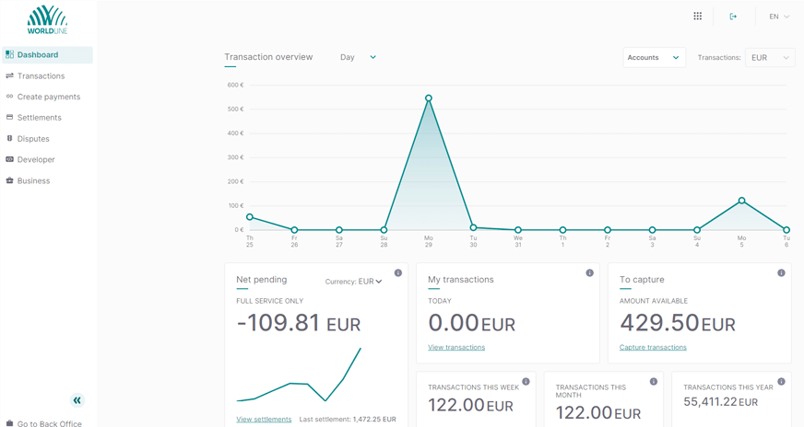Open the EN language selector

point(779,17)
